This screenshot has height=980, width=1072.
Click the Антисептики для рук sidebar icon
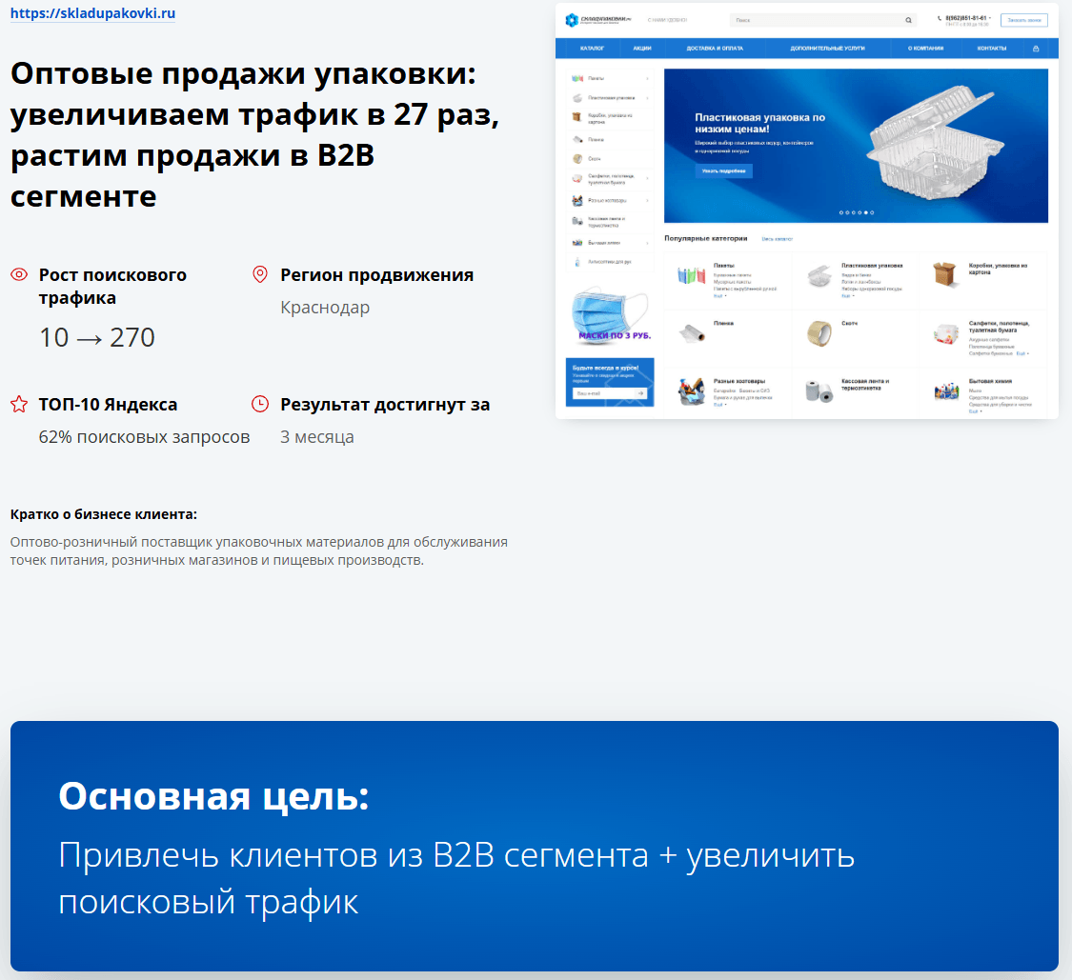coord(576,264)
